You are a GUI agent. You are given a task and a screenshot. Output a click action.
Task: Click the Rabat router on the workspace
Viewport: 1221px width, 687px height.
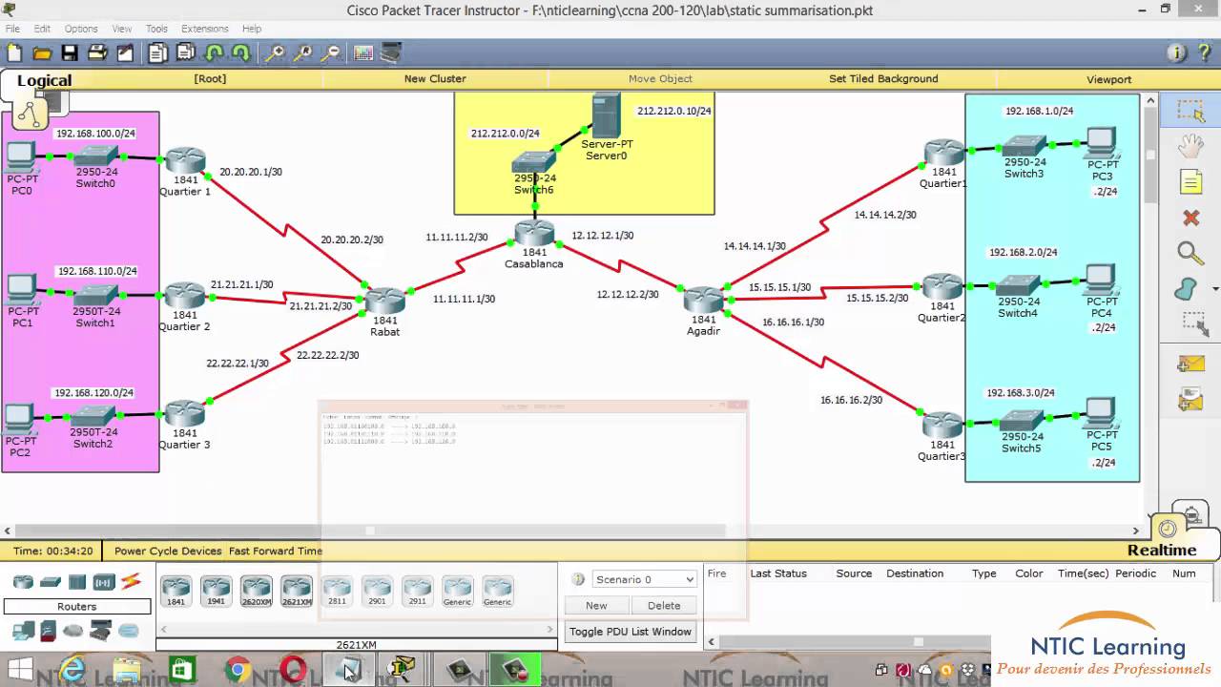[385, 302]
